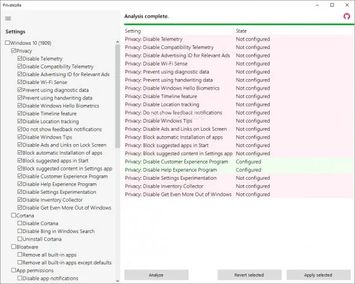Click the Revert selected button

tap(249, 275)
